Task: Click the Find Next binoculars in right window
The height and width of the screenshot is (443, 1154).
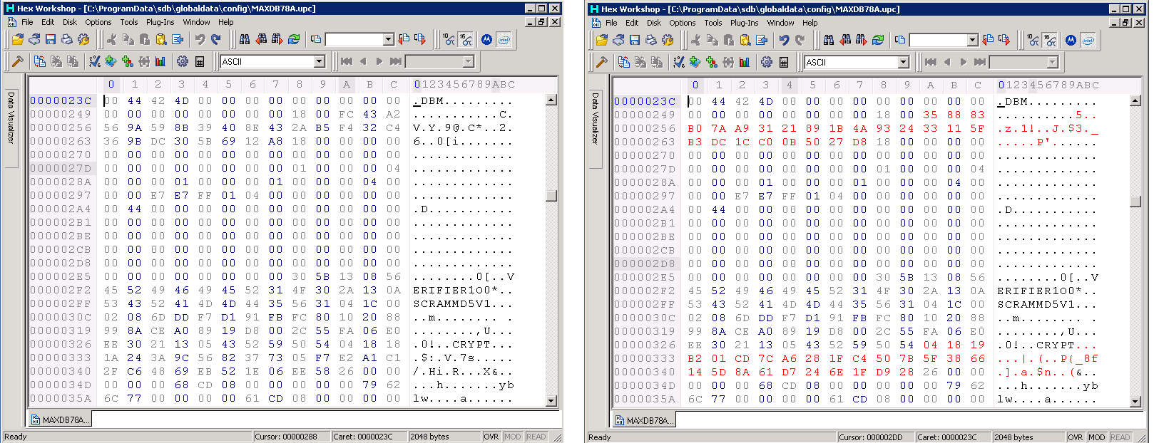Action: (x=862, y=40)
